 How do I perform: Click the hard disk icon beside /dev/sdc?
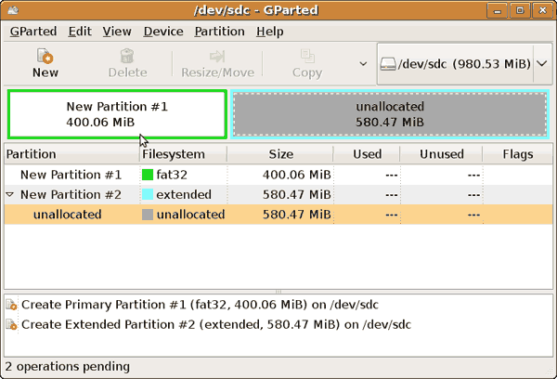point(388,64)
